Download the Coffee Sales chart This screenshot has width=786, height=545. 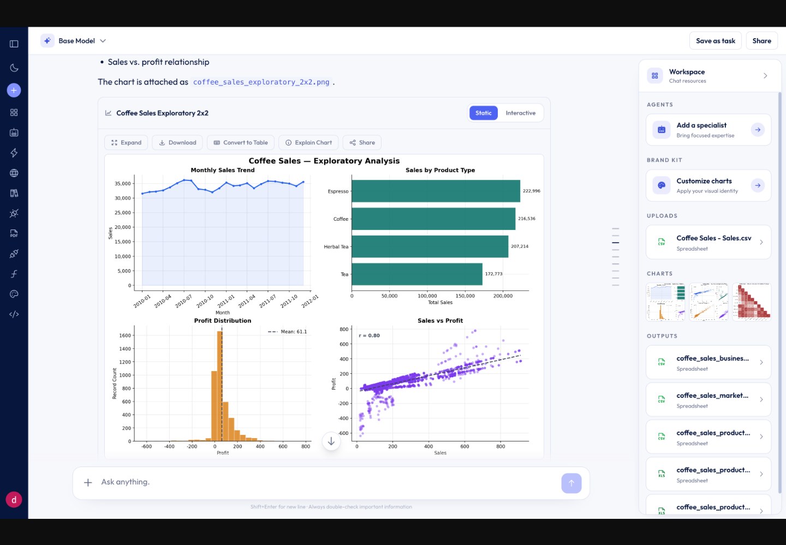tap(177, 143)
